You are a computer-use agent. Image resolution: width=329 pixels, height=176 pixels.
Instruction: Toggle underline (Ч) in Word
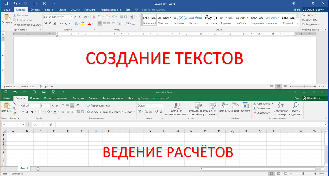(x=55, y=24)
